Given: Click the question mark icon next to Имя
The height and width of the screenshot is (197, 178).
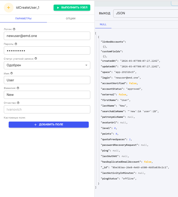Looking at the screenshot, I should click(11, 73).
